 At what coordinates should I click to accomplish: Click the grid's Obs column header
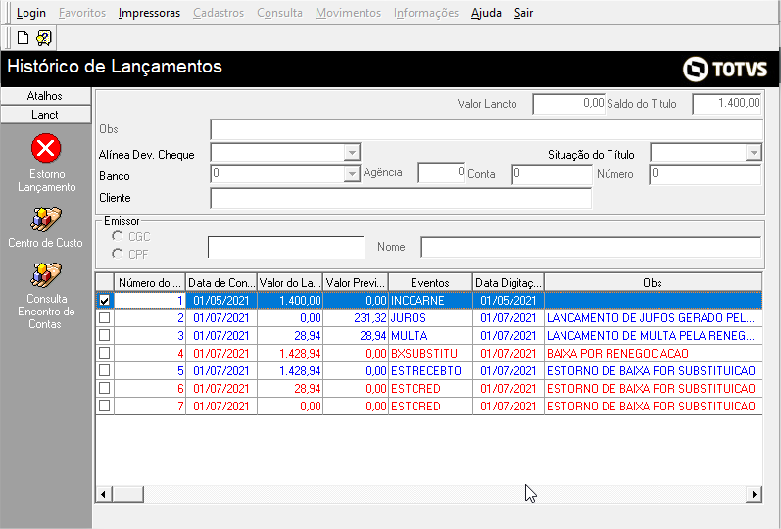click(x=653, y=283)
